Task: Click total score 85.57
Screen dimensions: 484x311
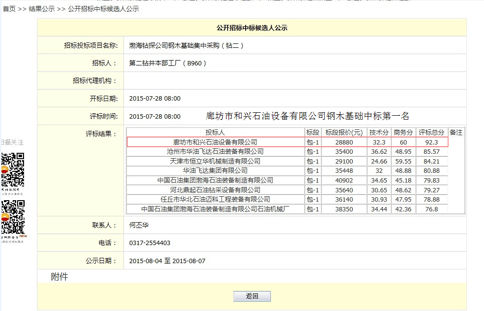Action: 432,151
